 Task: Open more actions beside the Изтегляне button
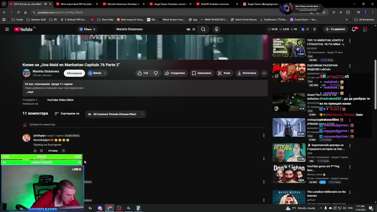click(x=264, y=73)
